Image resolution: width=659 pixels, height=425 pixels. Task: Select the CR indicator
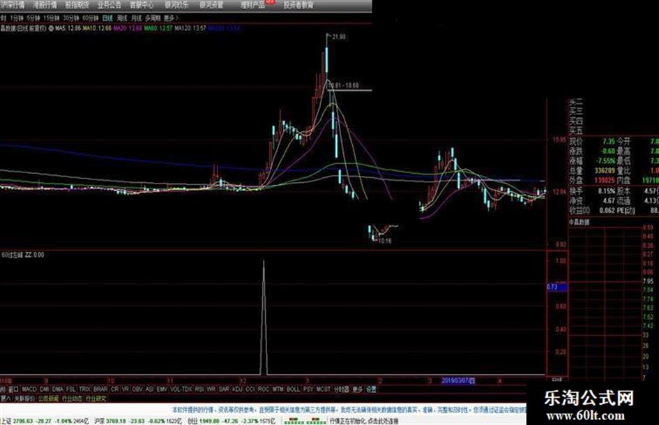point(115,389)
